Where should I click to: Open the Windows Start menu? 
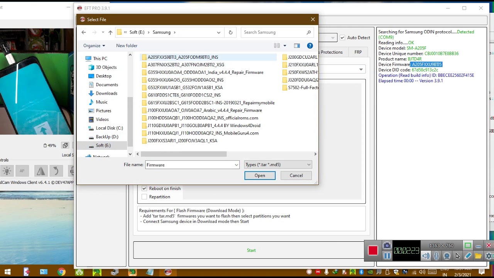[x=7, y=272]
